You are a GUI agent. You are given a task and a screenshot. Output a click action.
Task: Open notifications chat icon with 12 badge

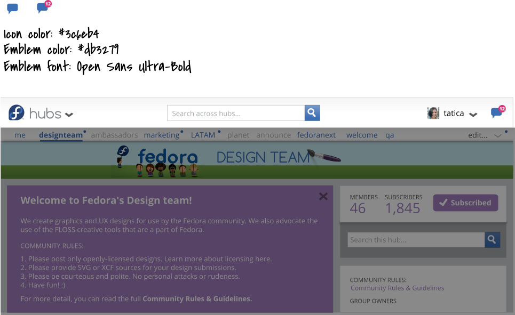point(498,112)
